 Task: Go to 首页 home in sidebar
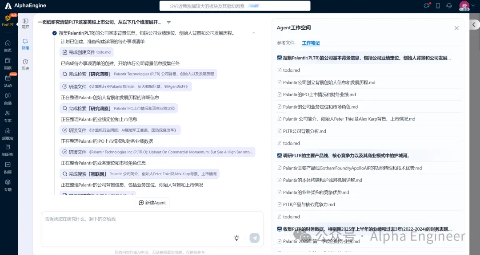click(x=8, y=46)
